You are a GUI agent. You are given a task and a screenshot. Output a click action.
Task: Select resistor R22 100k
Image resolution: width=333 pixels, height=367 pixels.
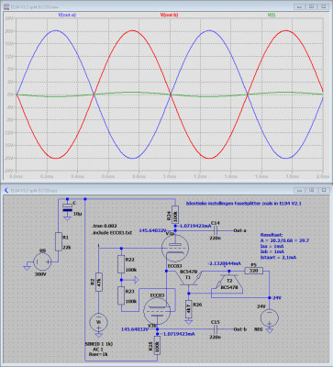[121, 264]
